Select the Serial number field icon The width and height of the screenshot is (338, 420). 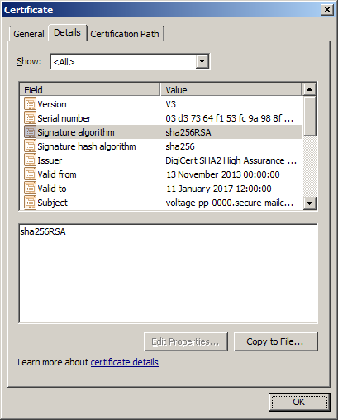(30, 118)
